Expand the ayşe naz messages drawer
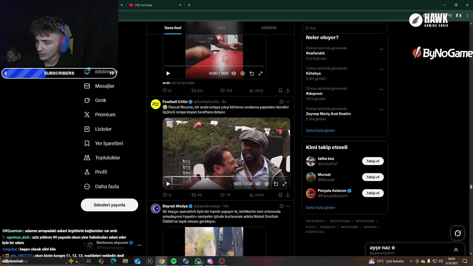This screenshot has width=473, height=266. (x=456, y=250)
